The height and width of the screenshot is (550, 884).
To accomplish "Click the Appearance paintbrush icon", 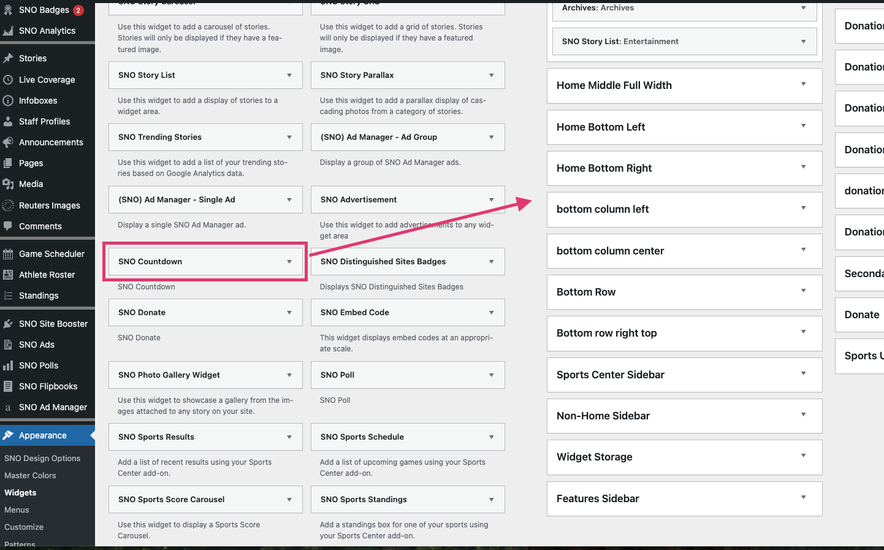I will coord(8,435).
